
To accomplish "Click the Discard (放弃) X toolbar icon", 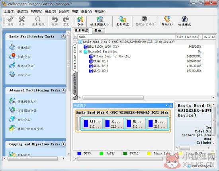I will click(22, 19).
